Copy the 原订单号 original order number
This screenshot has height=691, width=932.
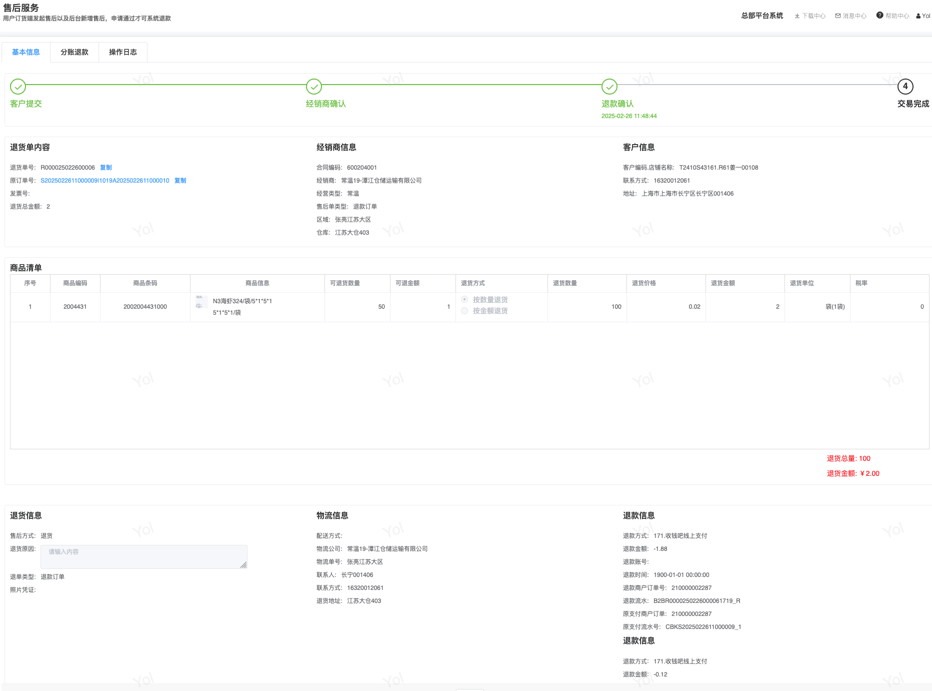click(180, 181)
